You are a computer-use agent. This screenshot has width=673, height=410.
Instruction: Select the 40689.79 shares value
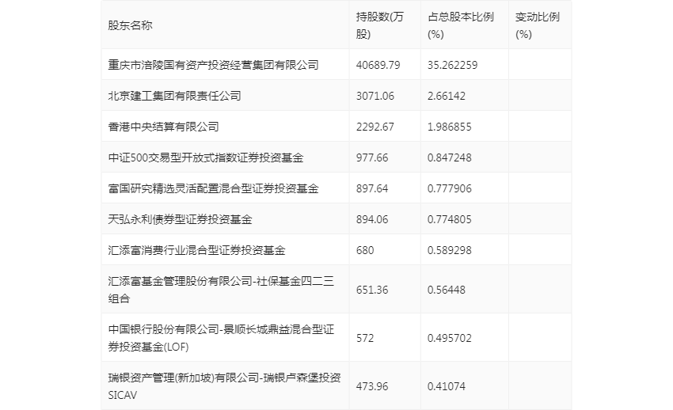(378, 65)
